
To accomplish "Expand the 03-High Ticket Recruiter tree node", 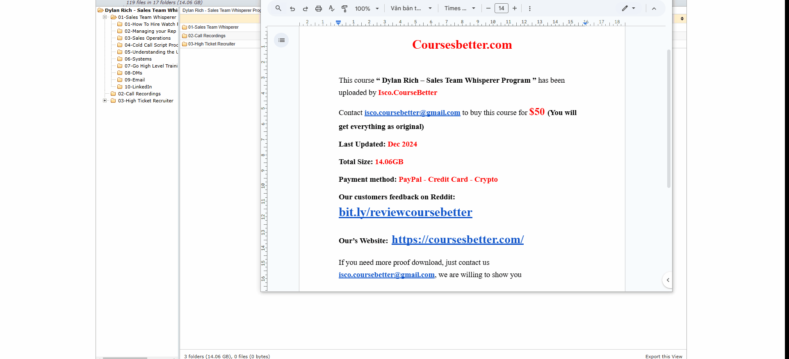I will (x=105, y=101).
